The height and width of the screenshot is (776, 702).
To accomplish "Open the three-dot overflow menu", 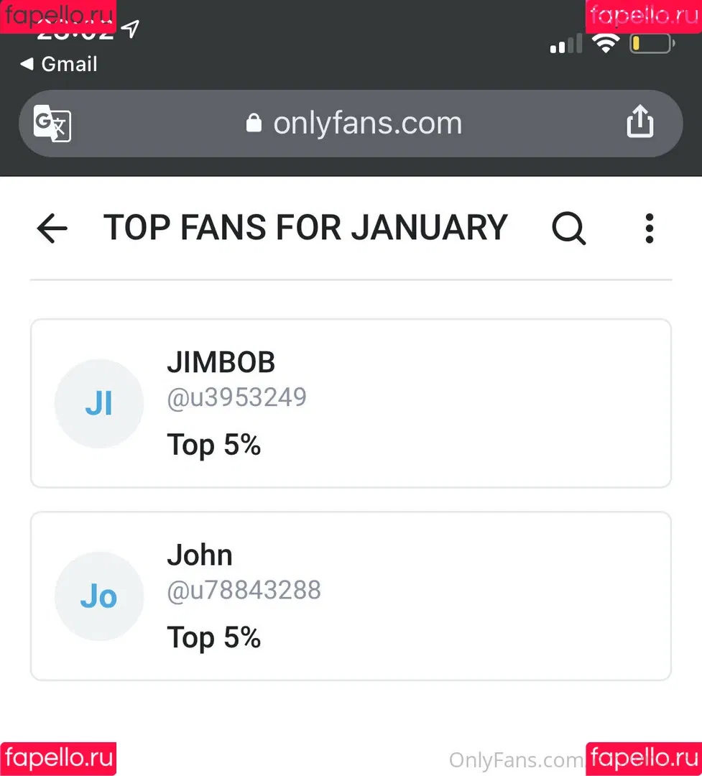I will [x=649, y=228].
